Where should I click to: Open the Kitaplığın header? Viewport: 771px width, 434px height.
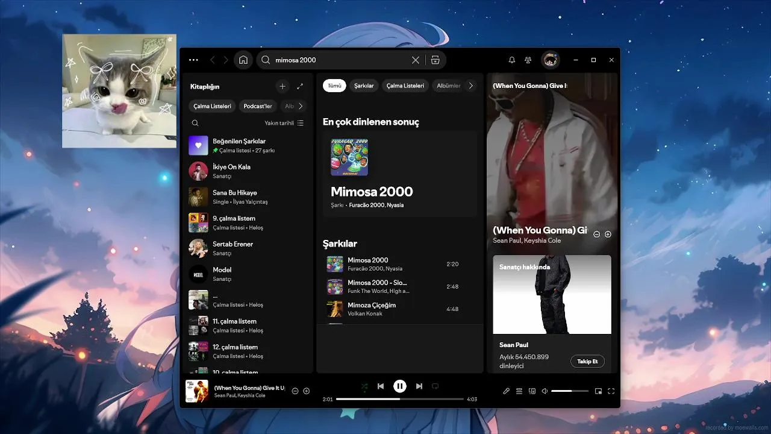pos(205,87)
